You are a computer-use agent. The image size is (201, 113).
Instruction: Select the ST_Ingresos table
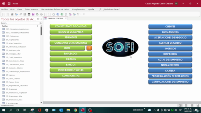point(10,75)
